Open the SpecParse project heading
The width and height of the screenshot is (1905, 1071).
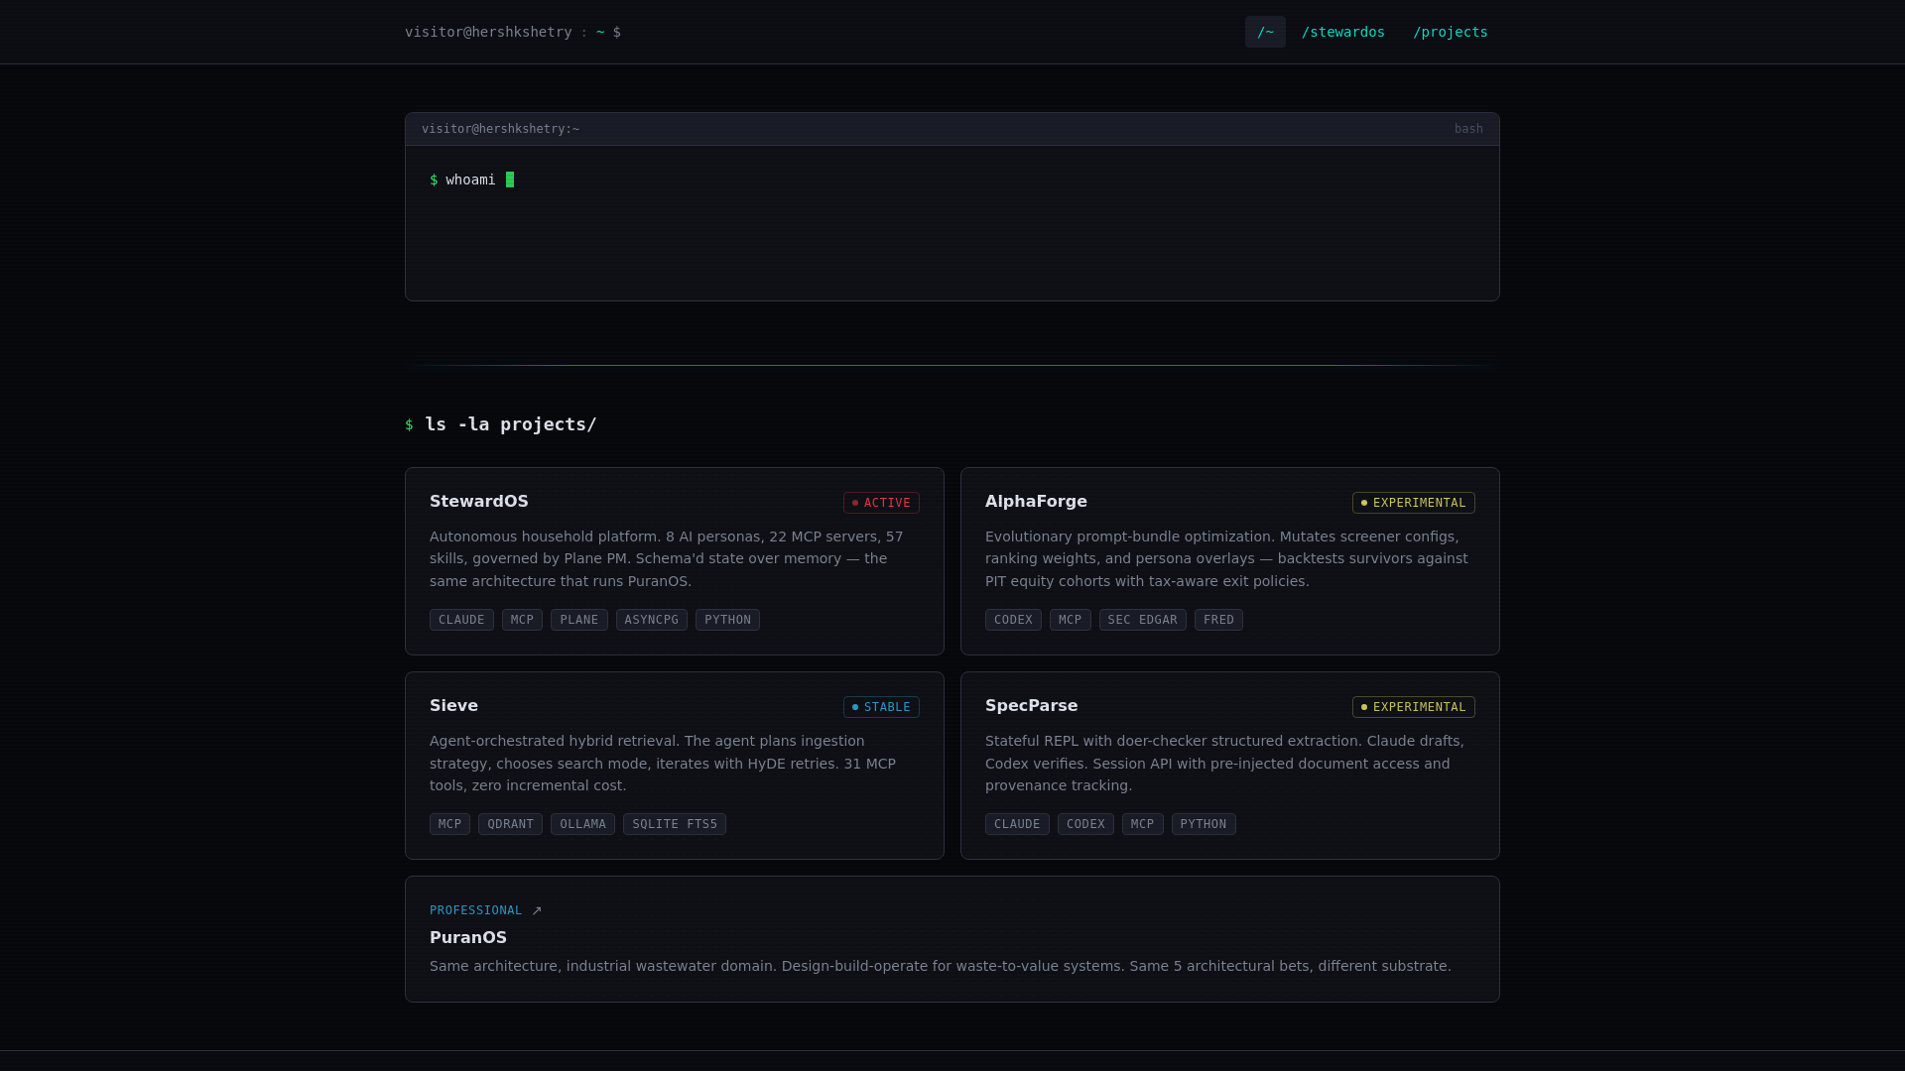[x=1031, y=706]
